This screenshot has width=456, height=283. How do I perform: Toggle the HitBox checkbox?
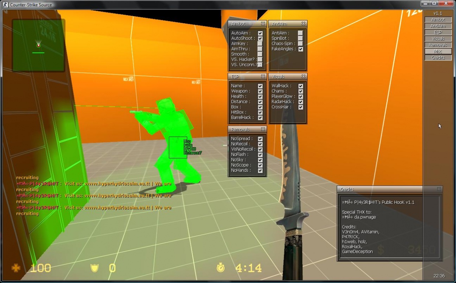(260, 112)
